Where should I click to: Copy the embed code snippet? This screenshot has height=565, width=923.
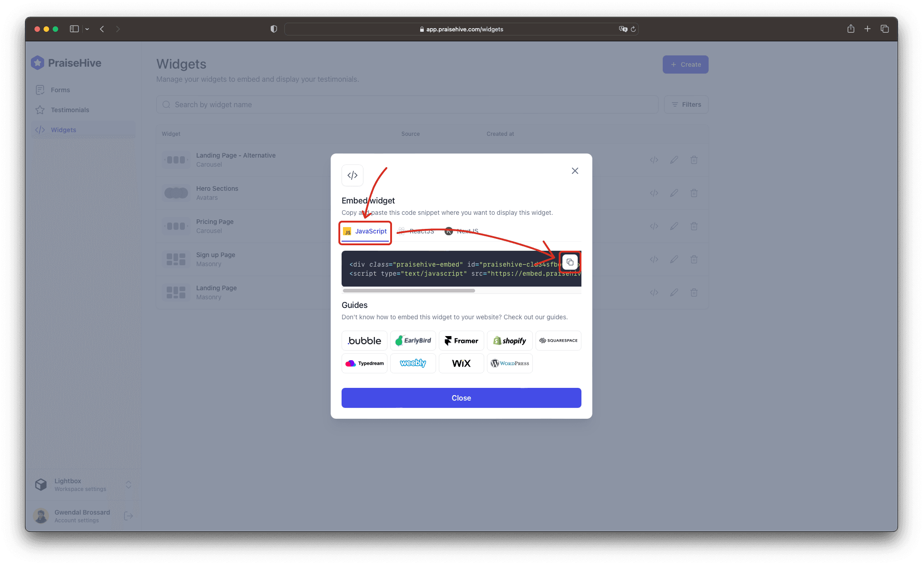570,262
